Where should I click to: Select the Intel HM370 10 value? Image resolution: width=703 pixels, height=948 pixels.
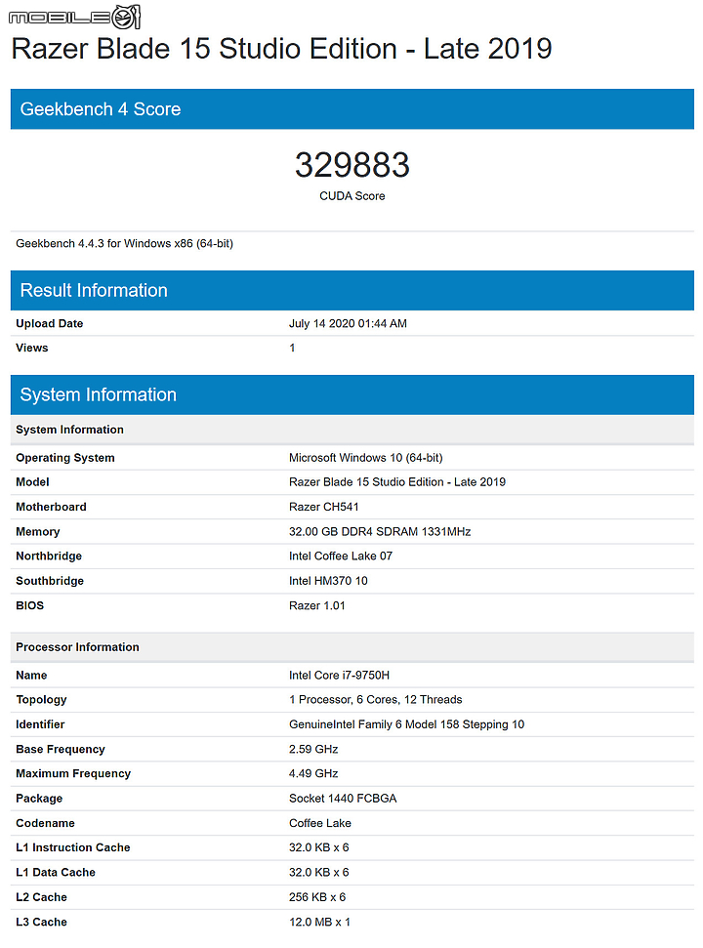click(328, 581)
